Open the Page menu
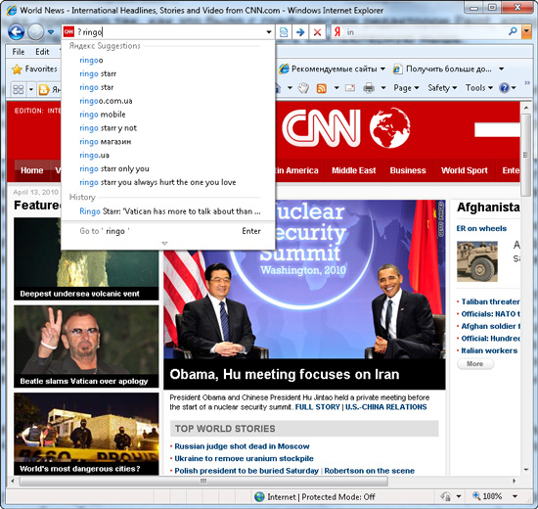This screenshot has width=538, height=509. click(406, 88)
